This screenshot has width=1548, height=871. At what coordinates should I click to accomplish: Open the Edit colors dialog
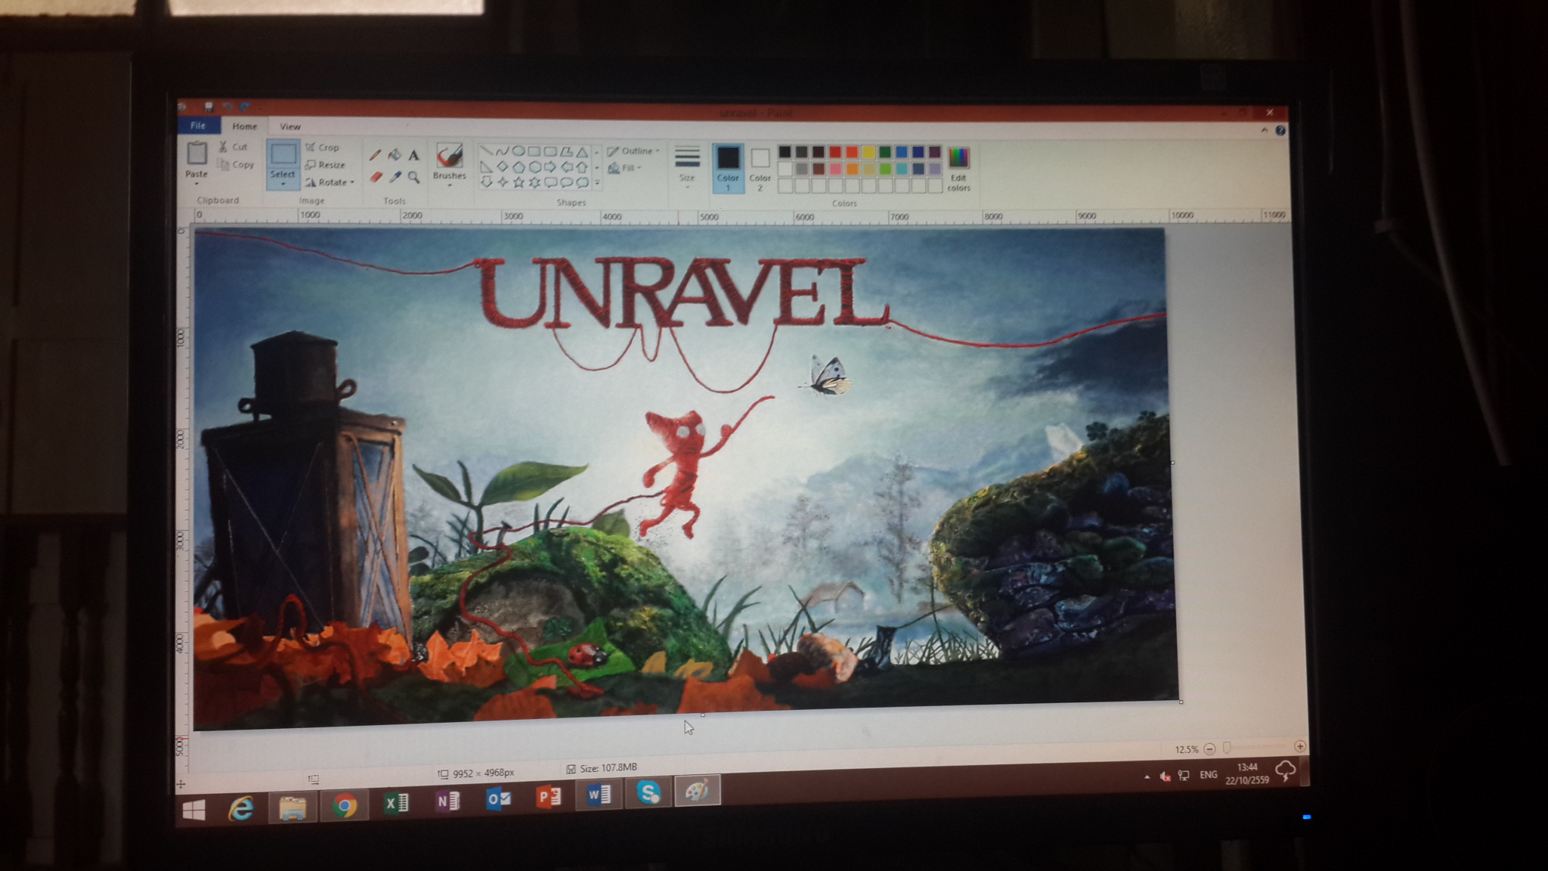(958, 169)
